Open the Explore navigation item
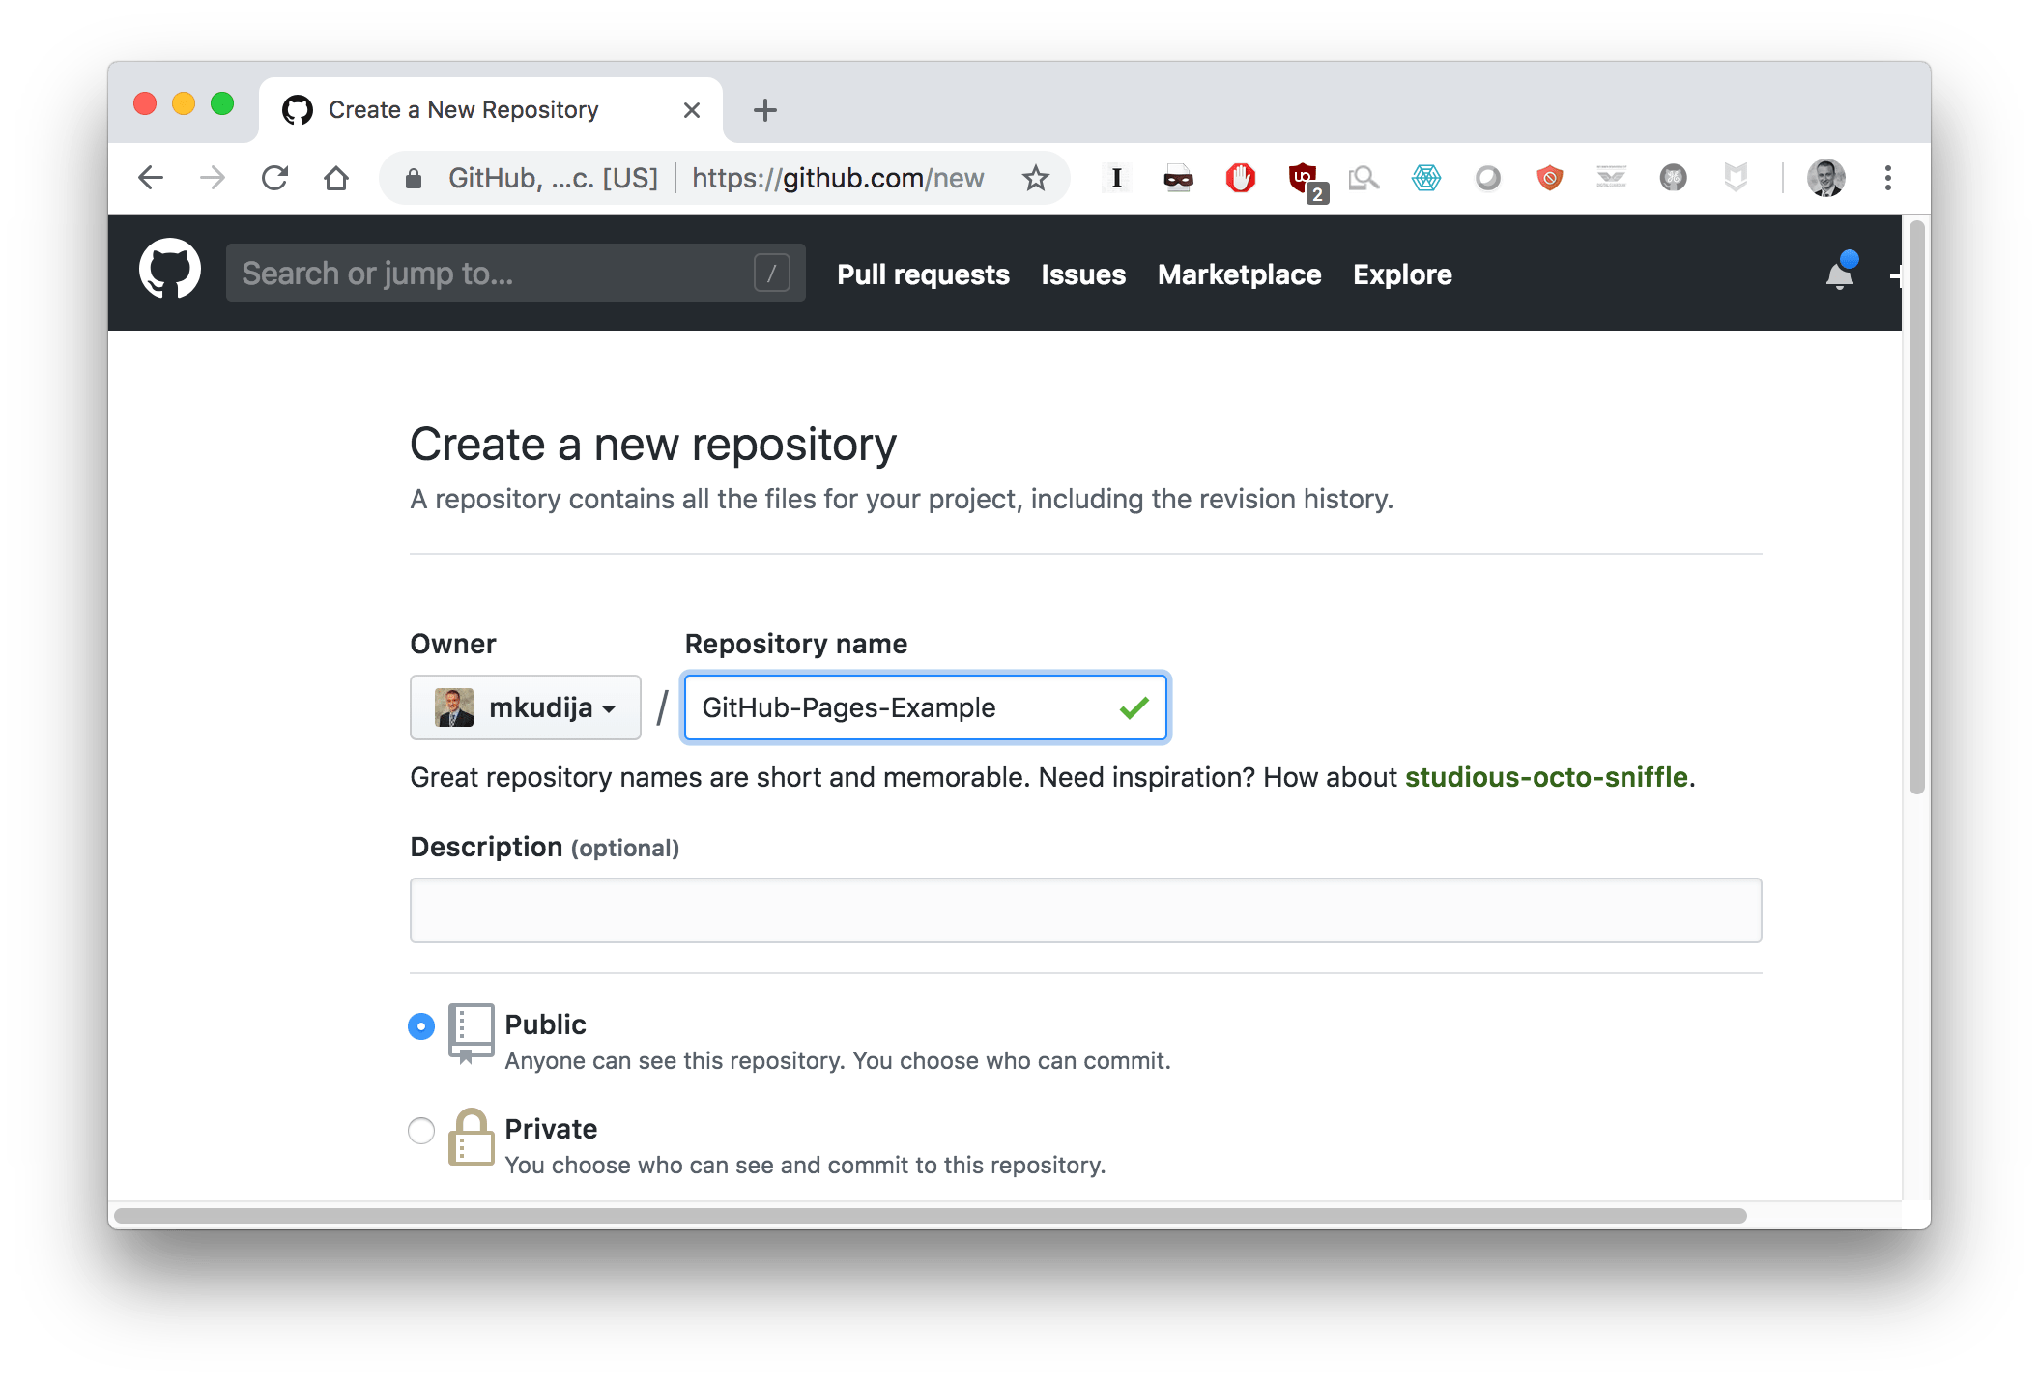Viewport: 2039px width, 1384px height. pos(1402,274)
